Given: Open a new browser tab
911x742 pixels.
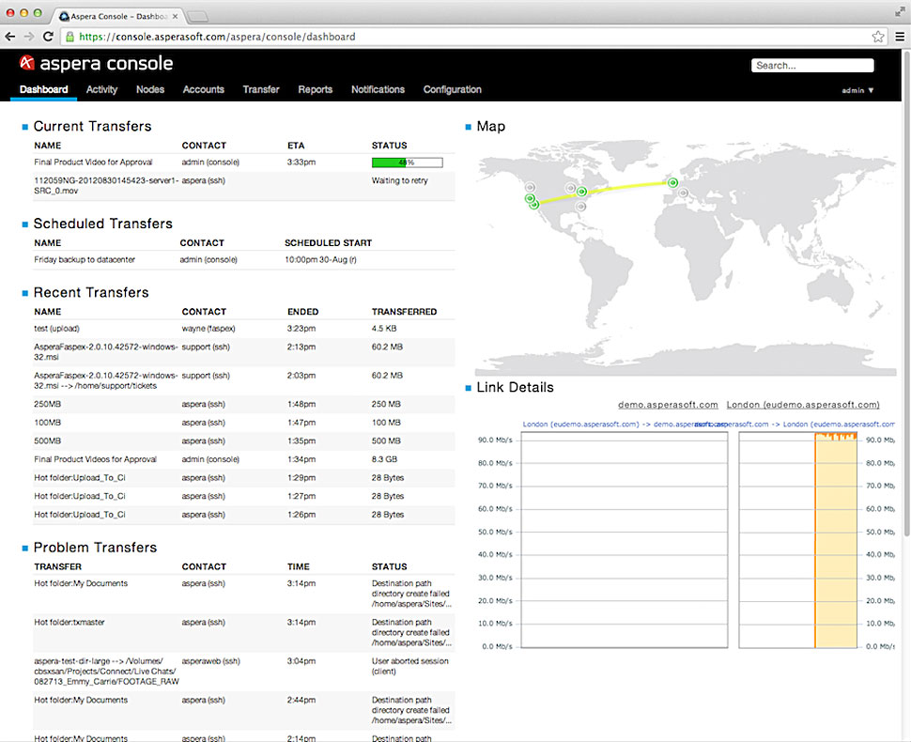Looking at the screenshot, I should (197, 16).
